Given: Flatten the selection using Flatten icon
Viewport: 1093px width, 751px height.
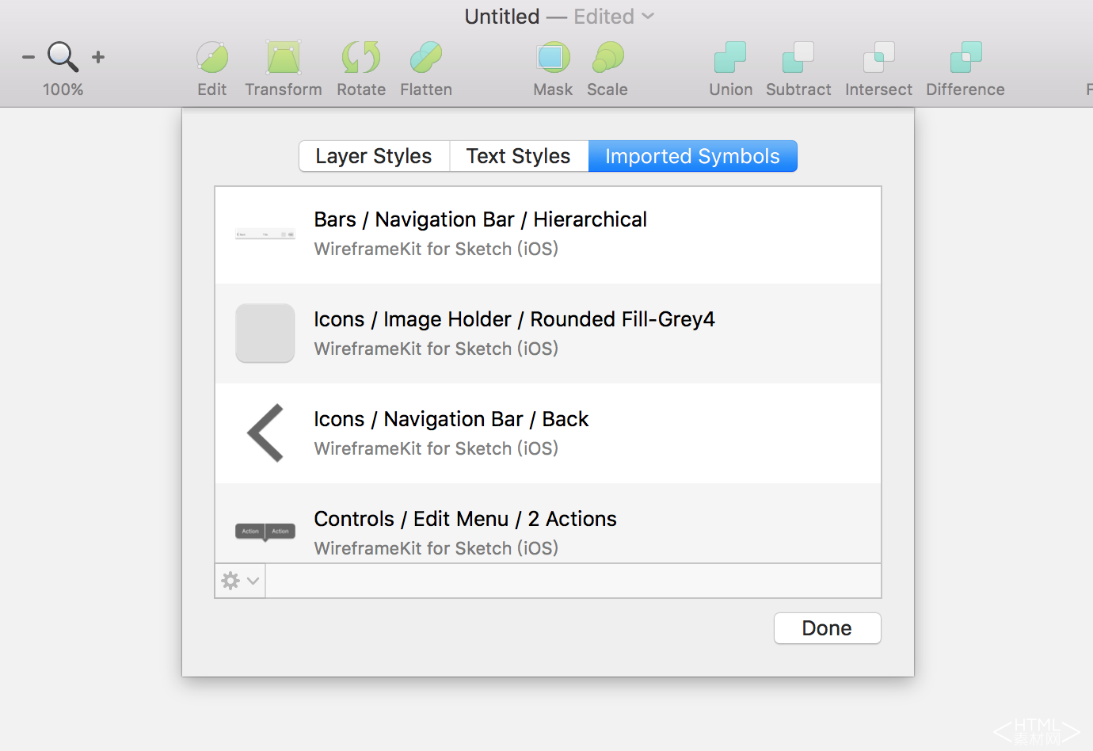Looking at the screenshot, I should (426, 58).
